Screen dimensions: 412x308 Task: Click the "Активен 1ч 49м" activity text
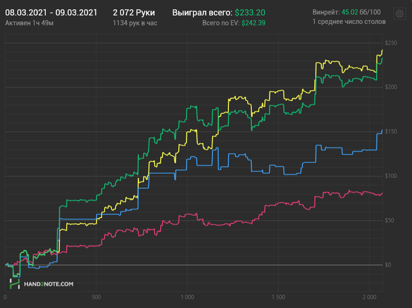click(29, 23)
